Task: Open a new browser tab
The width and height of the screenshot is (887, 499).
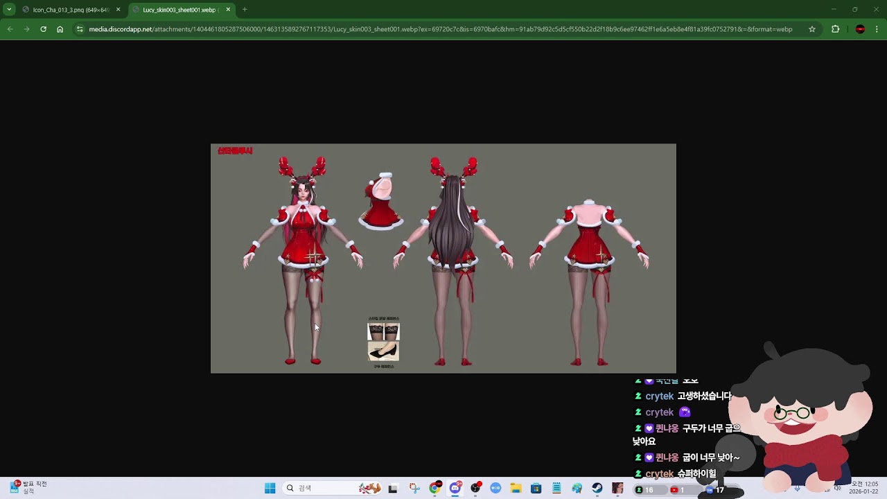Action: pyautogui.click(x=245, y=10)
